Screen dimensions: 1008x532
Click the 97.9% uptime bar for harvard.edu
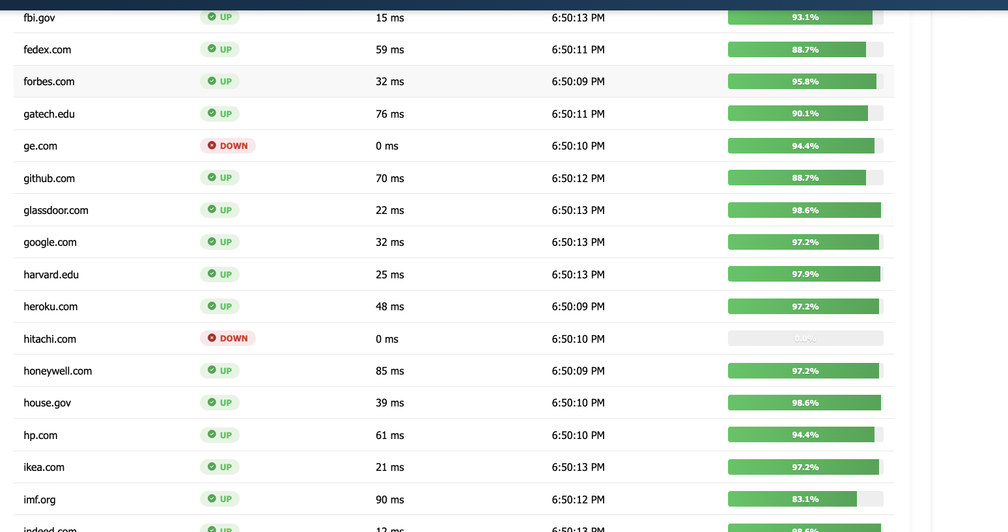(805, 274)
